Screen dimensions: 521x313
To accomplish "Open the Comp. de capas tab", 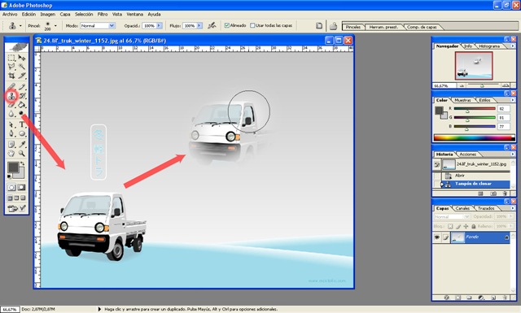I will 422,27.
